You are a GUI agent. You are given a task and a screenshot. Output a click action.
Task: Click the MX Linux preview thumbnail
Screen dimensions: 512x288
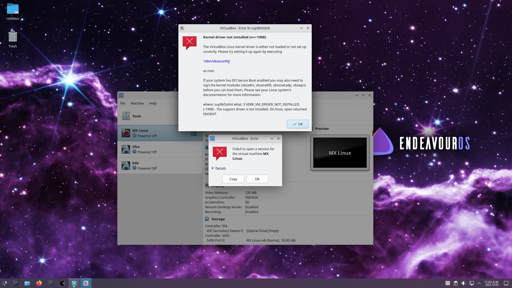[339, 152]
